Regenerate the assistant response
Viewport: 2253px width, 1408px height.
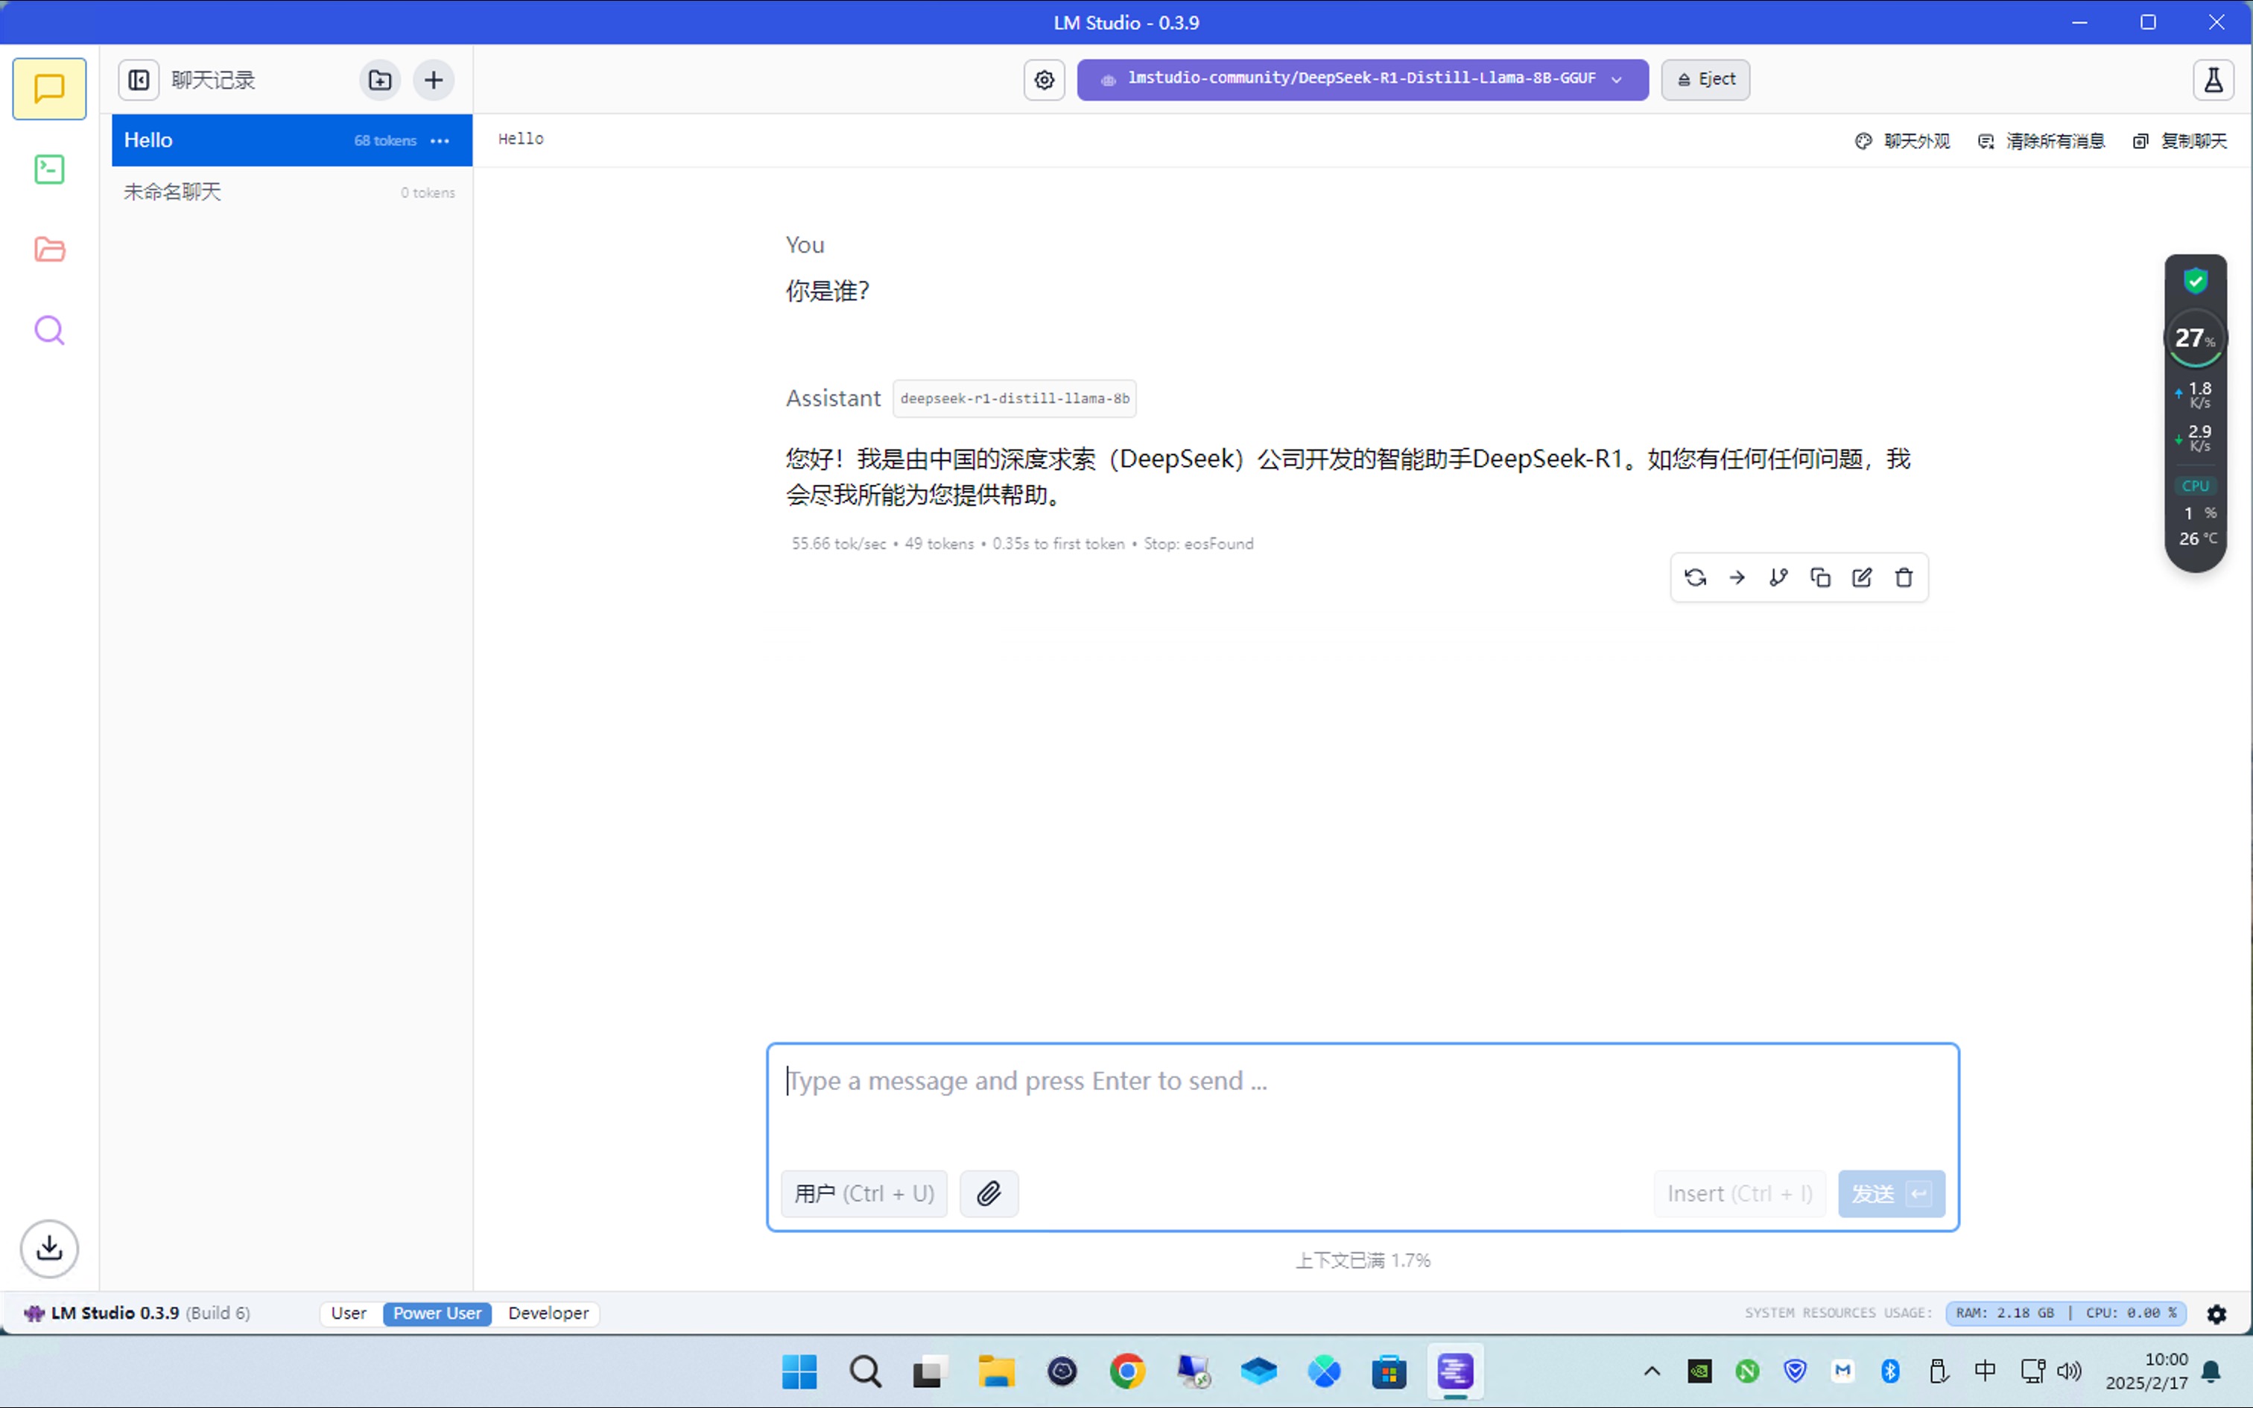[x=1695, y=577]
